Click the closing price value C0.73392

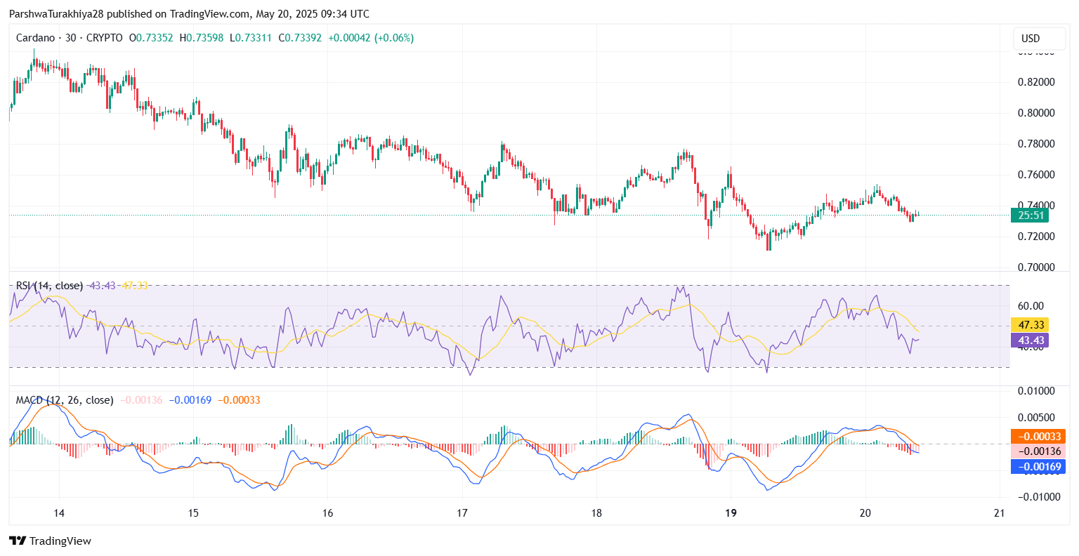pyautogui.click(x=300, y=38)
